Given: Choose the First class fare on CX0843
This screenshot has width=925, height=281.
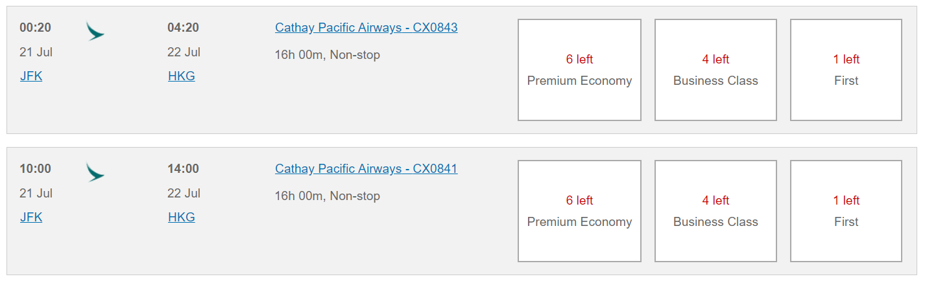Looking at the screenshot, I should pyautogui.click(x=846, y=70).
